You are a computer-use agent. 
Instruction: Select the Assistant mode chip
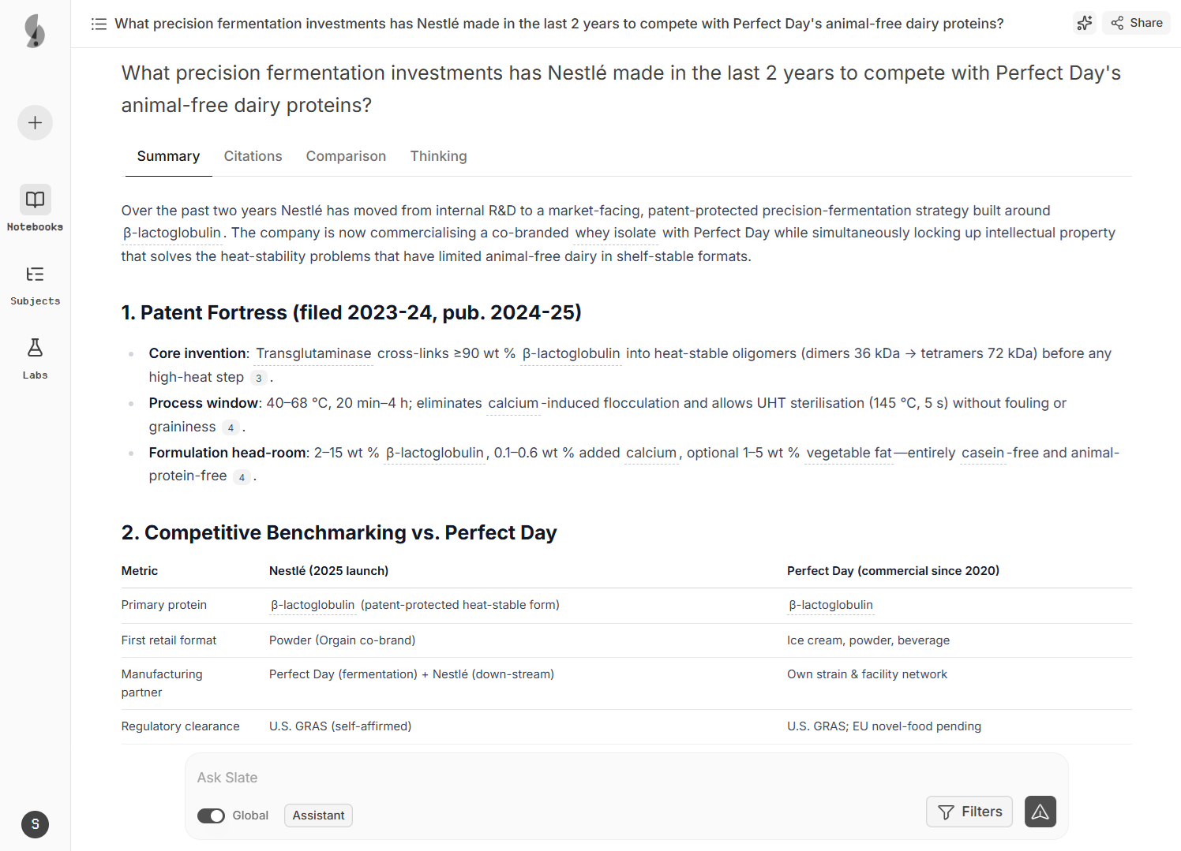[x=318, y=816]
